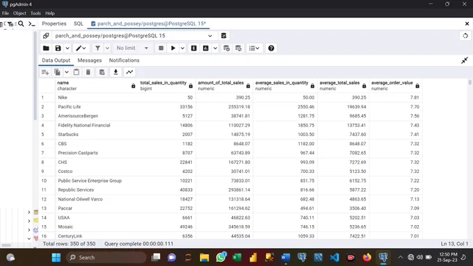Close the query tool panel X

coord(467,24)
